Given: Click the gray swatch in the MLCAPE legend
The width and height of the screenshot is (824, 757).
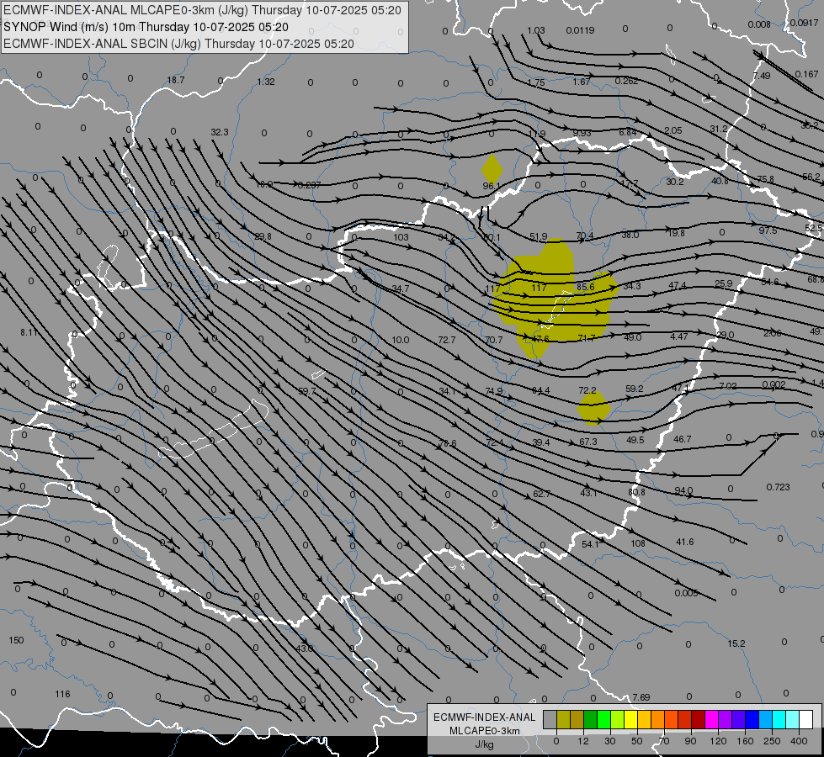Looking at the screenshot, I should (x=550, y=720).
